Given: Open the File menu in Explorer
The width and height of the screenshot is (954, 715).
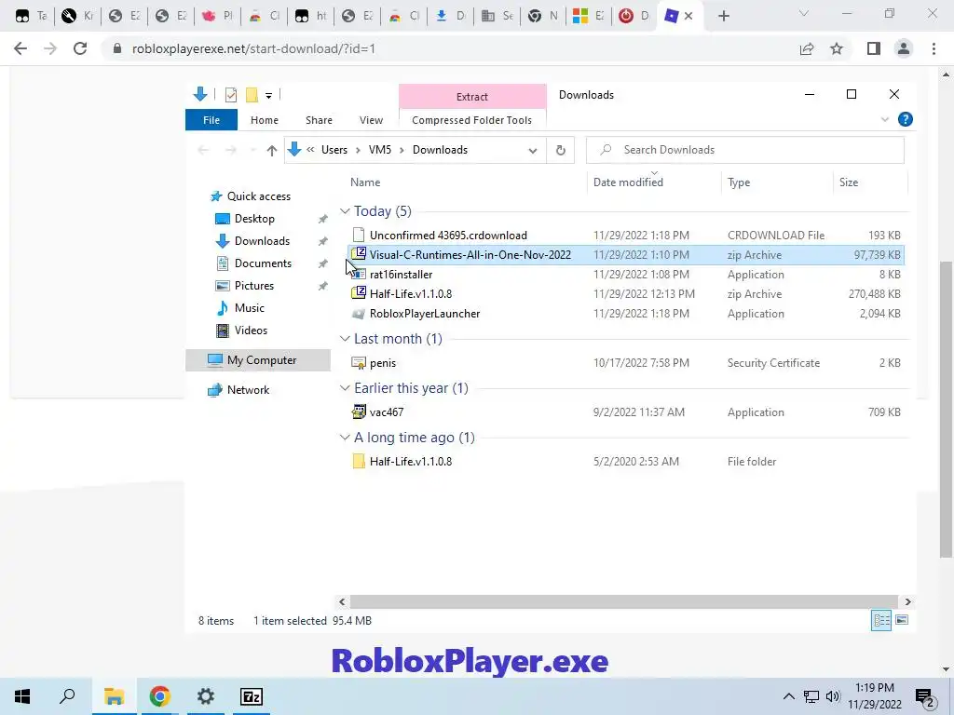Looking at the screenshot, I should point(211,120).
